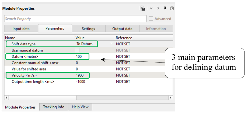Open the Tracking info bottom tab
This screenshot has width=248, height=113.
(54, 107)
